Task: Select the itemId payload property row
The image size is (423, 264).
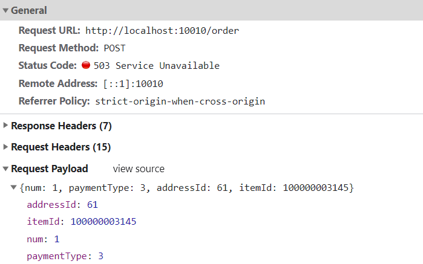Action: [81, 222]
